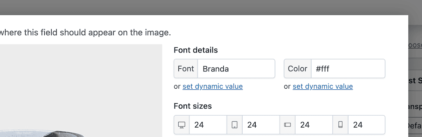Viewport: 422px width, 137px height.
Task: Click the mobile phone font size icon
Action: [x=340, y=125]
